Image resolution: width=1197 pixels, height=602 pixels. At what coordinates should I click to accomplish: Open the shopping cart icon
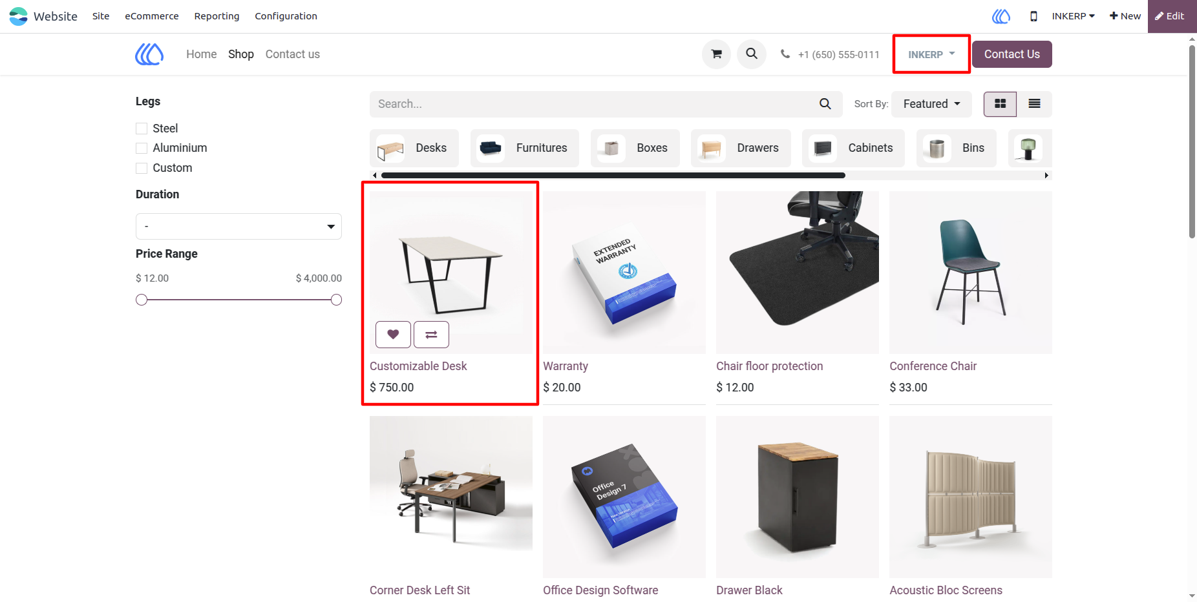pyautogui.click(x=716, y=54)
